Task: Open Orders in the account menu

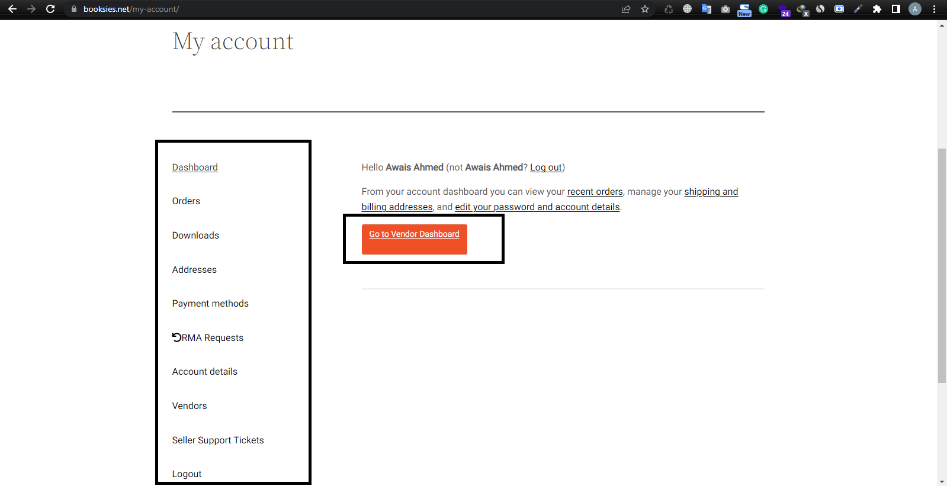Action: (x=186, y=201)
